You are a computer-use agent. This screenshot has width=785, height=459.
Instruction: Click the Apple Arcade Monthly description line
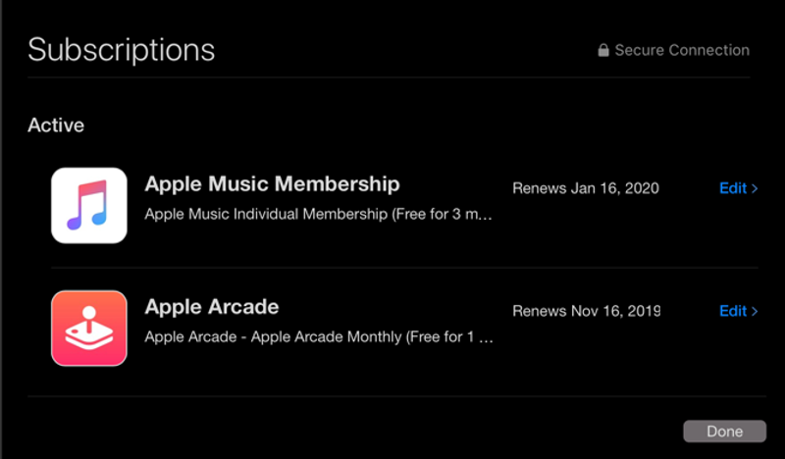click(x=319, y=336)
